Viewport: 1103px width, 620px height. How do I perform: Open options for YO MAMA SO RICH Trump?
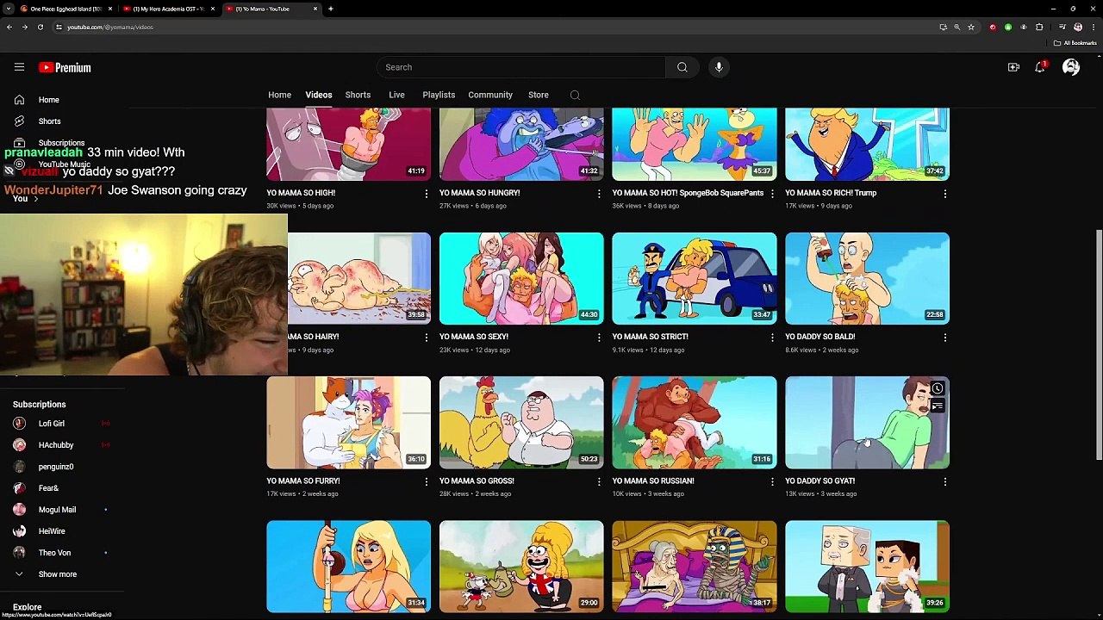[x=945, y=194]
